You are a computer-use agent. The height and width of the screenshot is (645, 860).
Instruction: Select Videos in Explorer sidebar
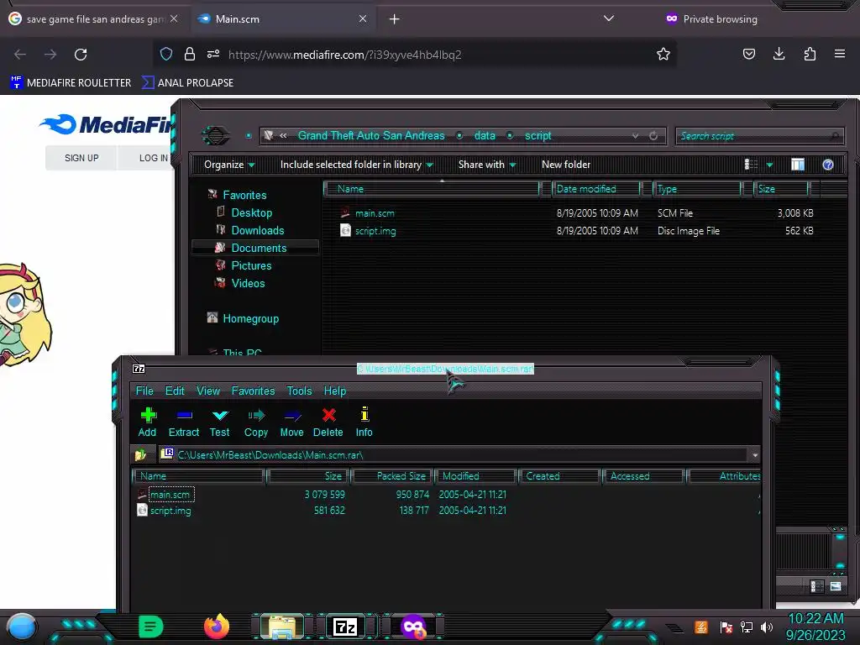point(248,283)
